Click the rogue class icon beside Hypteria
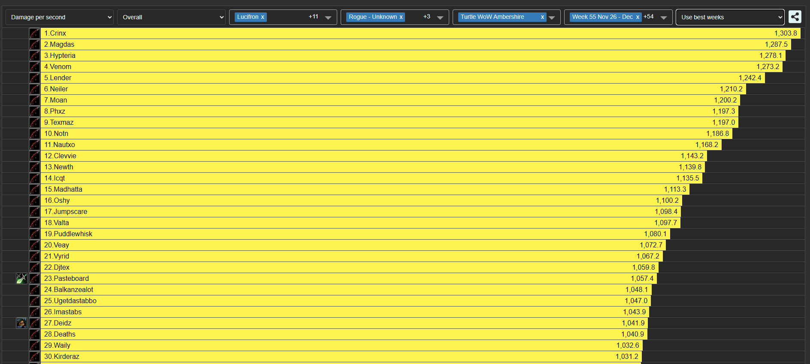This screenshot has width=810, height=364. [34, 55]
